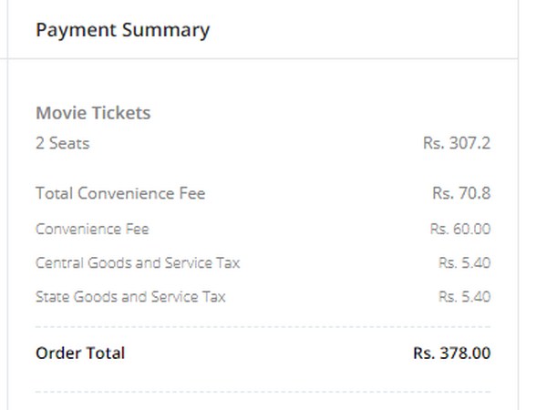This screenshot has height=410, width=547.
Task: Select the Rs. 307.2 seats price
Action: tap(457, 143)
